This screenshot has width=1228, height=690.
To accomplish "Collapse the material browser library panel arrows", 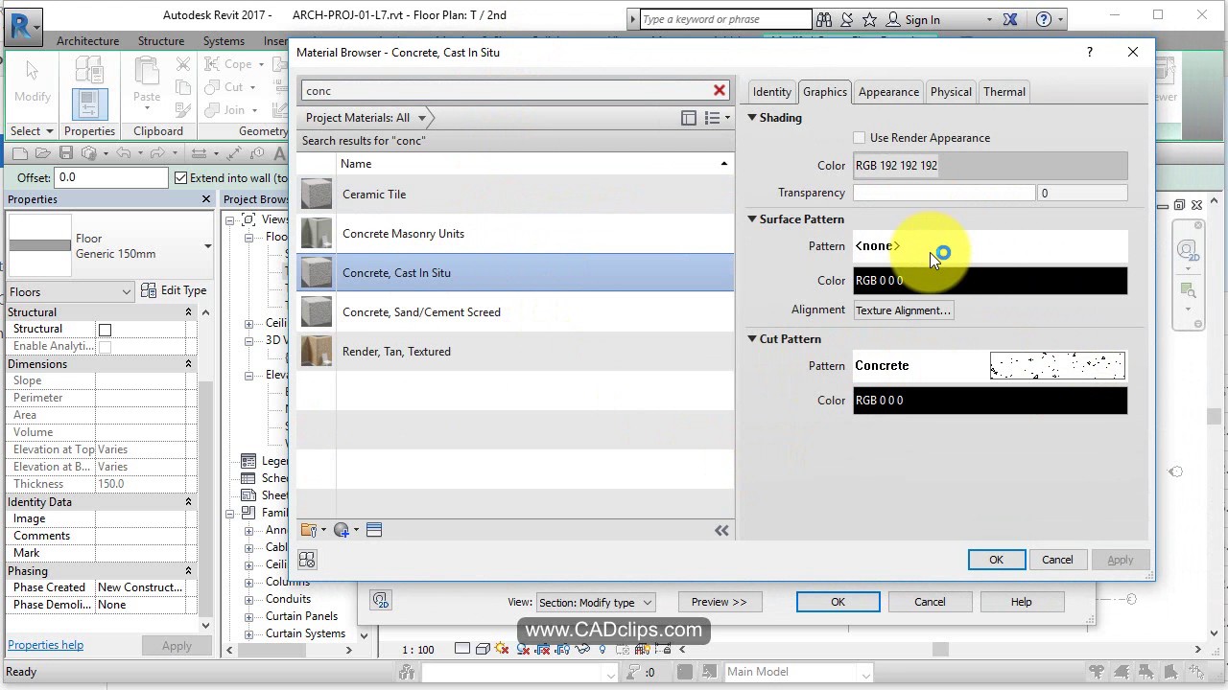I will [x=721, y=530].
